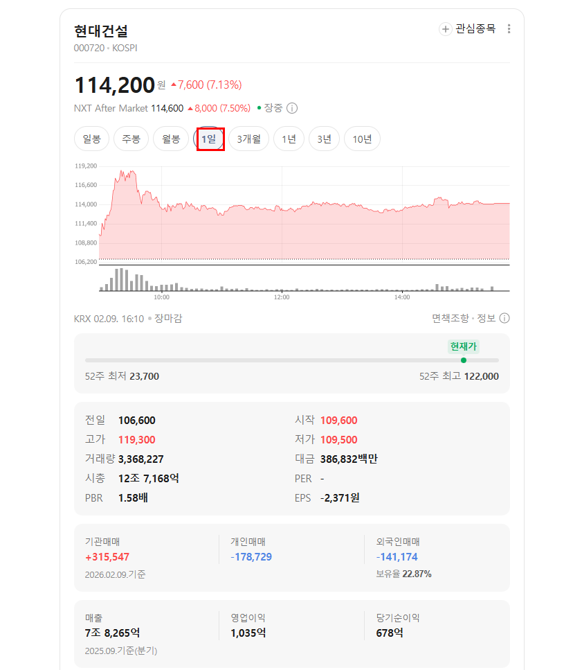Open the three-dot more options menu
The width and height of the screenshot is (564, 670).
[509, 29]
